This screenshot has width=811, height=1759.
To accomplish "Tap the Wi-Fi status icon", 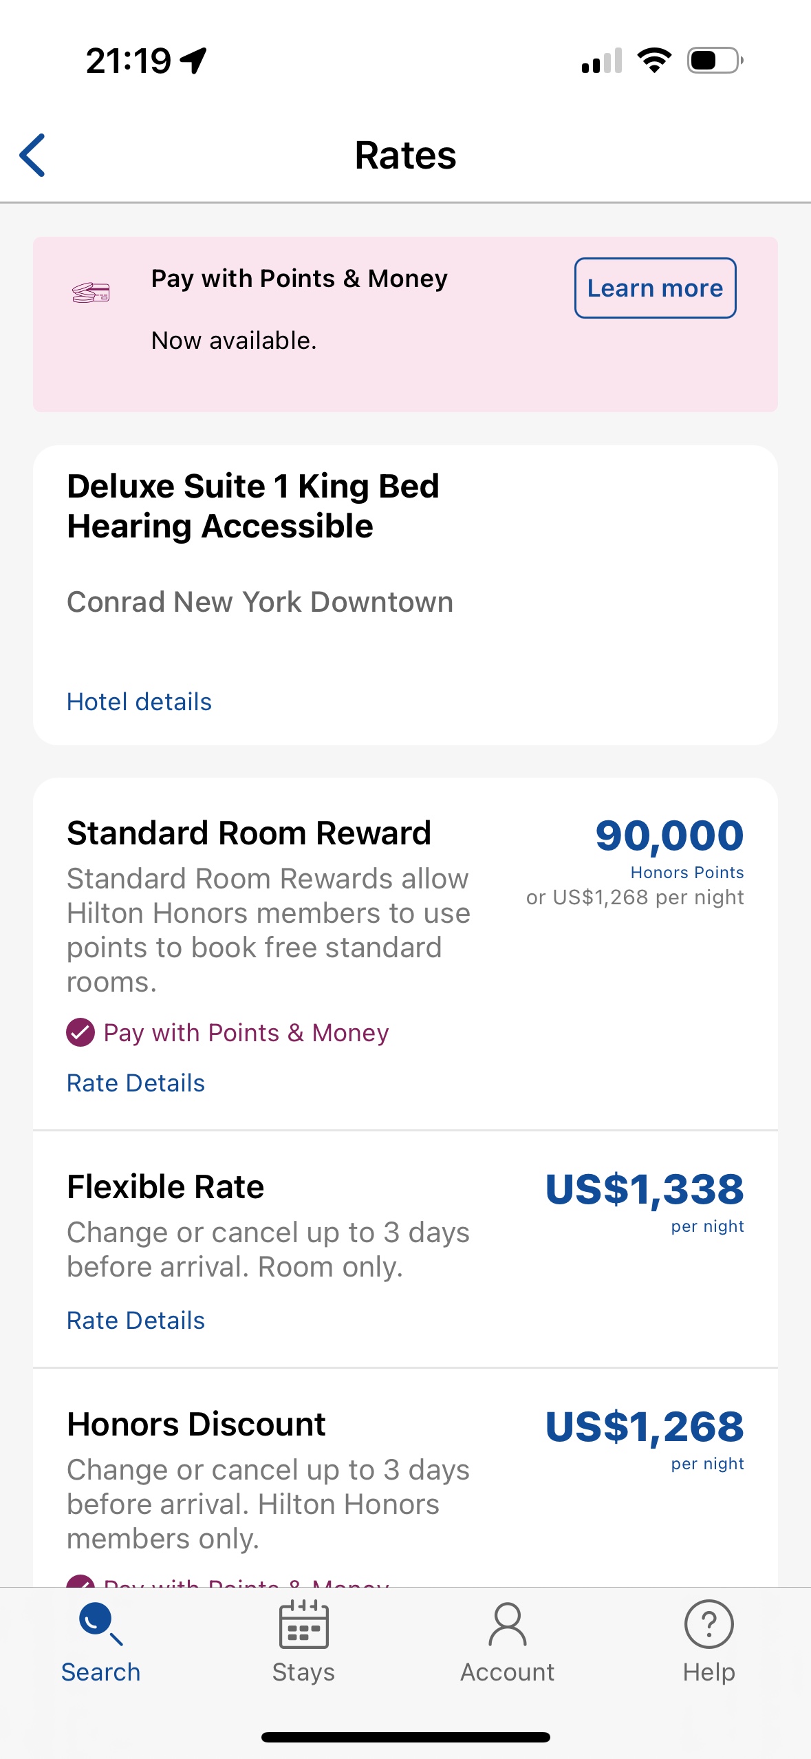I will 654,61.
